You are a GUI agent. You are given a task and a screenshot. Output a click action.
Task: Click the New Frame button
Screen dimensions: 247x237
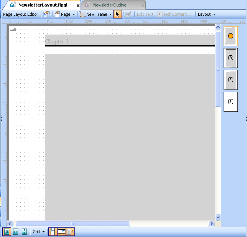click(94, 14)
